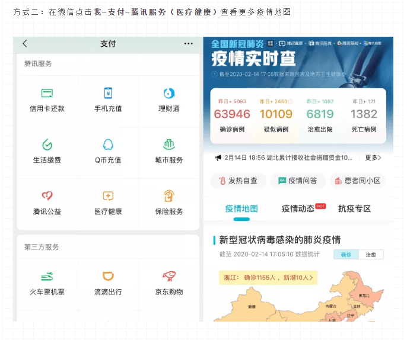Tap the 发热自查 fever self-check button
Image resolution: width=407 pixels, height=340 pixels.
[239, 181]
